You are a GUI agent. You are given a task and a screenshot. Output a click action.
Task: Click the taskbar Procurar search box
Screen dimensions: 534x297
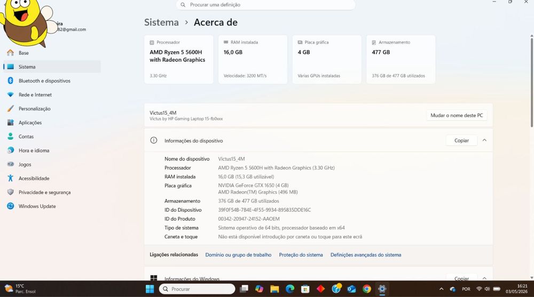pos(197,289)
